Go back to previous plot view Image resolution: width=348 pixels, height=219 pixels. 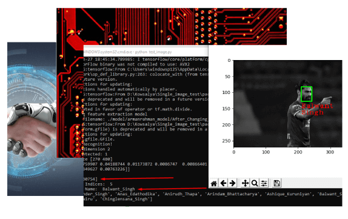click(223, 183)
